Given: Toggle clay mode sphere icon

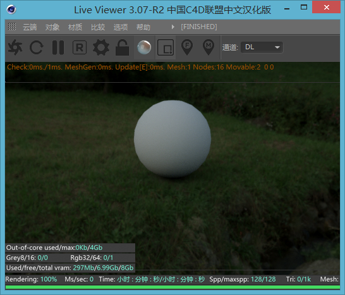Looking at the screenshot, I should pyautogui.click(x=144, y=47).
